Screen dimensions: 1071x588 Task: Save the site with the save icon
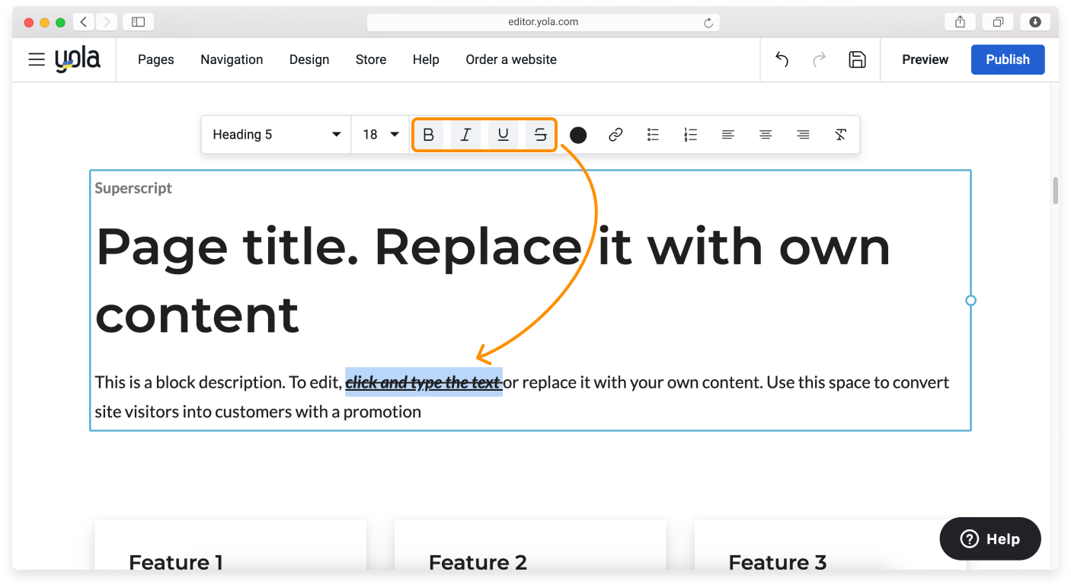pyautogui.click(x=858, y=59)
